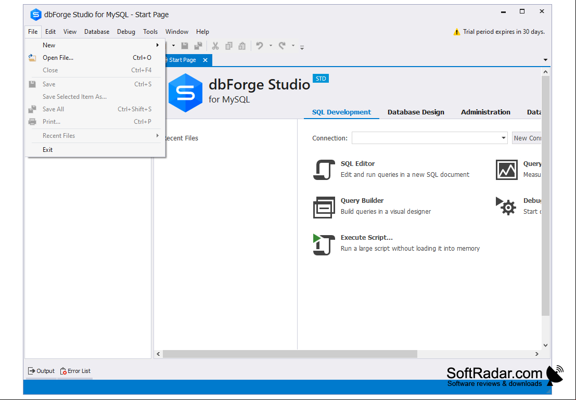This screenshot has height=400, width=576.
Task: Click the Save floppy icon in File menu
Action: (32, 84)
